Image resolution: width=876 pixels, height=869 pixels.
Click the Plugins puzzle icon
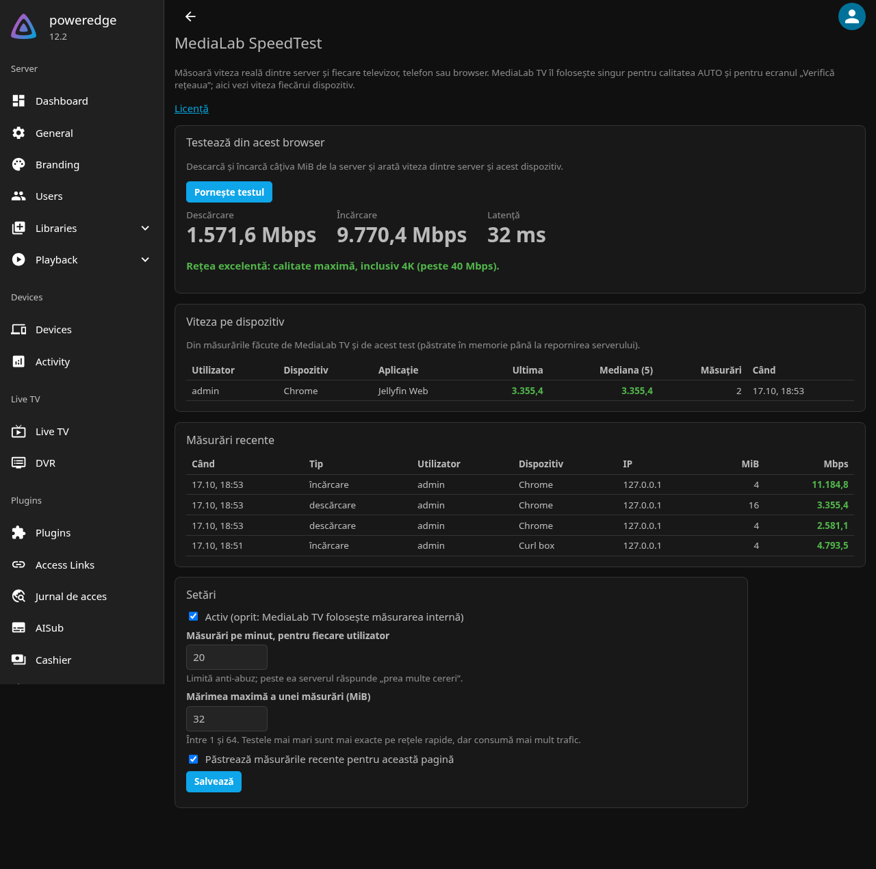pos(18,533)
